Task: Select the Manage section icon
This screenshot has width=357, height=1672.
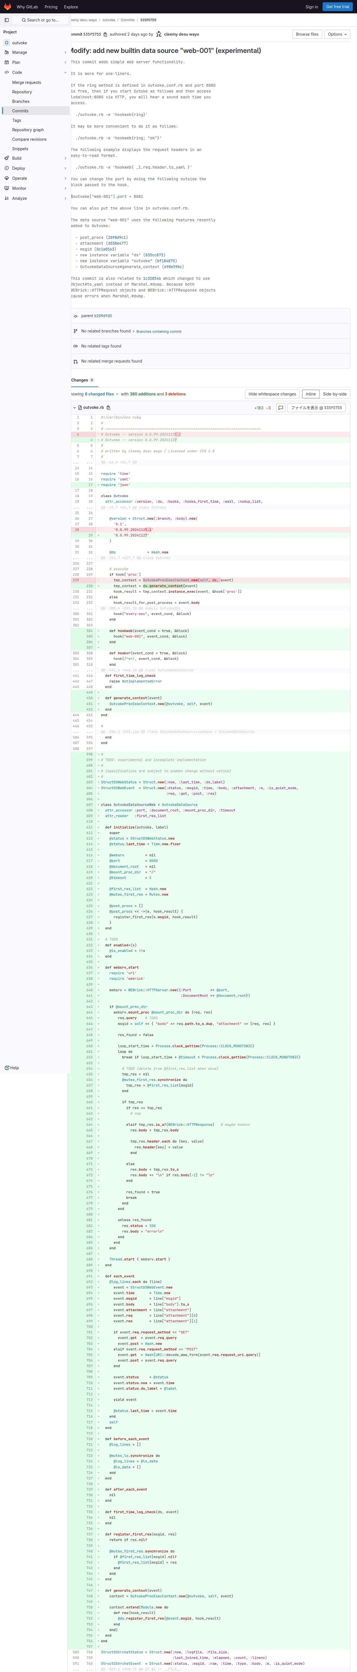Action: click(6, 53)
